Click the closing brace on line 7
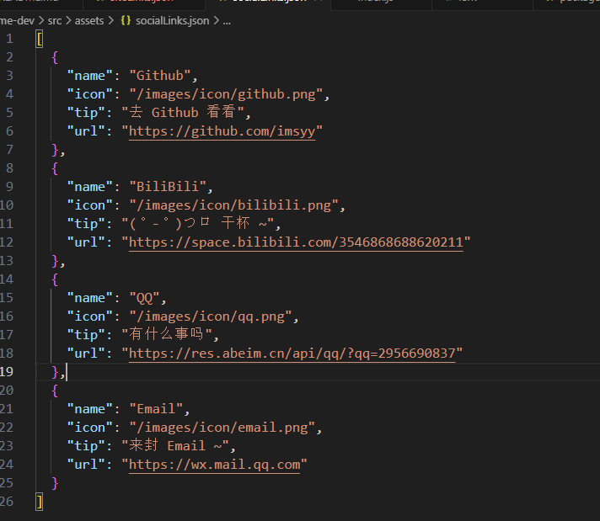The image size is (600, 521). [x=55, y=150]
